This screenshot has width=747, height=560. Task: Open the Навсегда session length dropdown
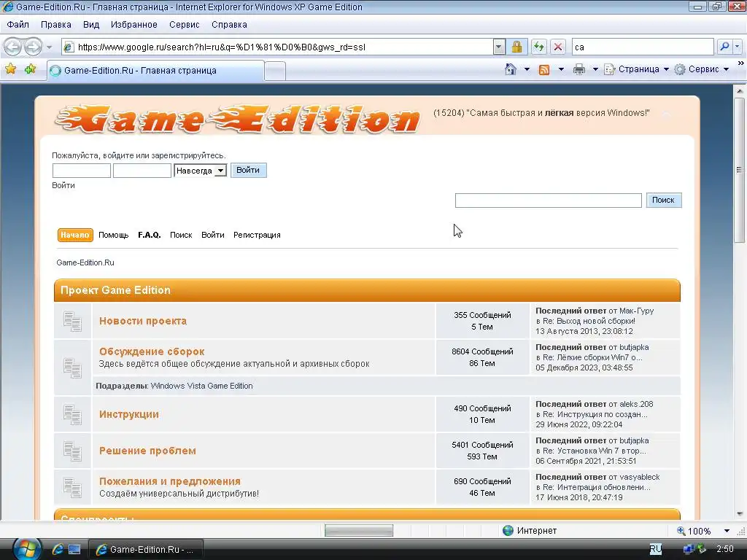pos(200,171)
